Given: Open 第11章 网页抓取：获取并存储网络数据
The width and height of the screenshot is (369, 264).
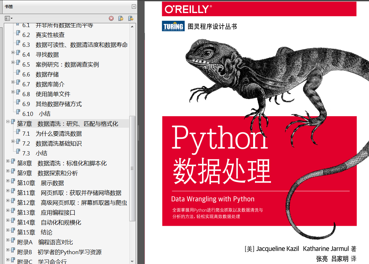Looking at the screenshot, I should click(69, 193).
